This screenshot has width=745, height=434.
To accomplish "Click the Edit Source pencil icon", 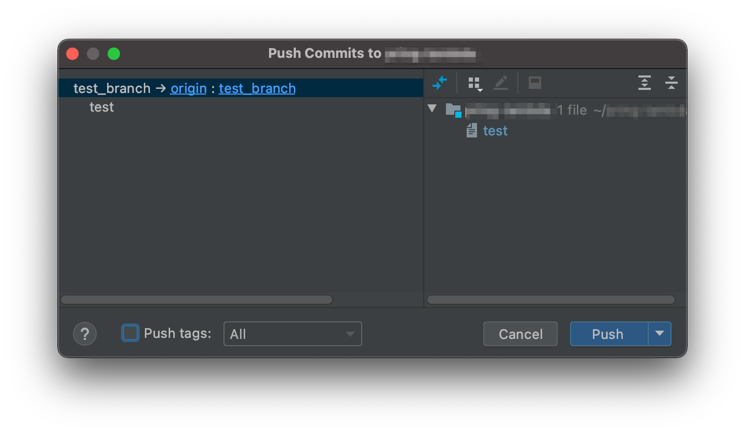I will [x=501, y=83].
